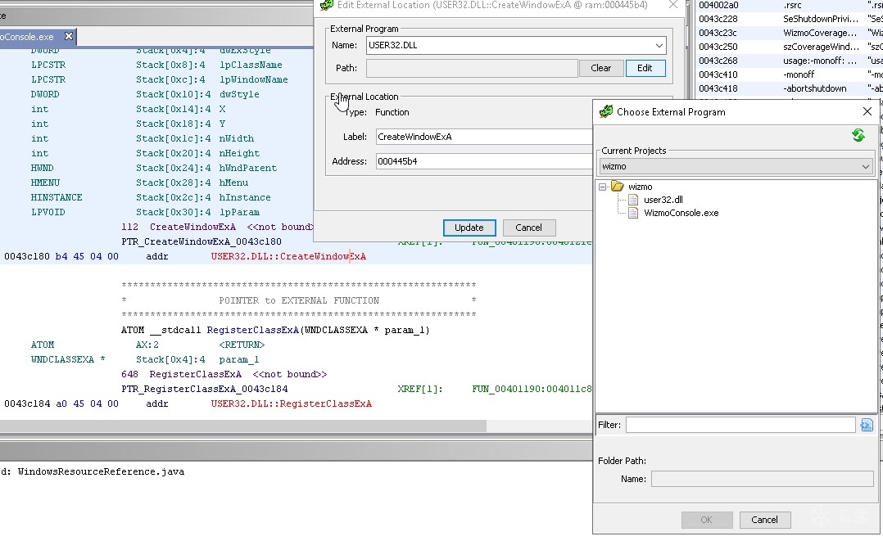
Task: Click the lpWindowName parameter line
Action: pyautogui.click(x=160, y=79)
